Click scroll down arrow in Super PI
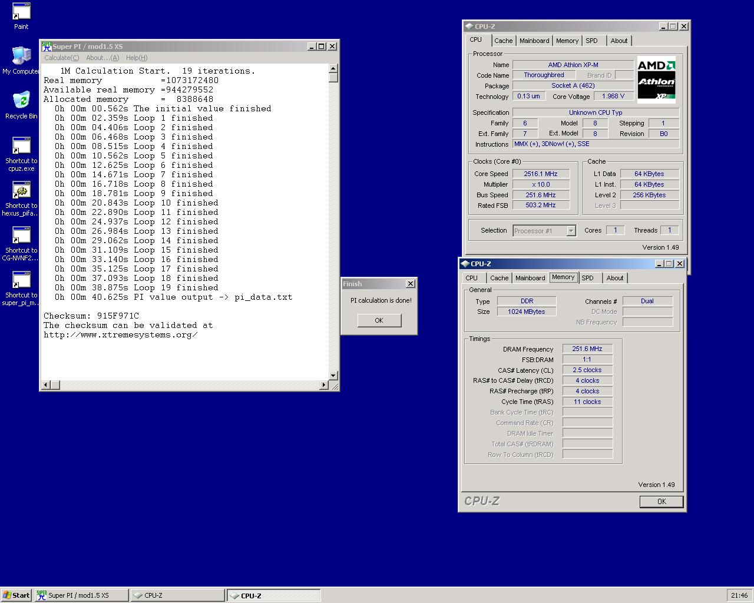Image resolution: width=754 pixels, height=603 pixels. point(333,375)
